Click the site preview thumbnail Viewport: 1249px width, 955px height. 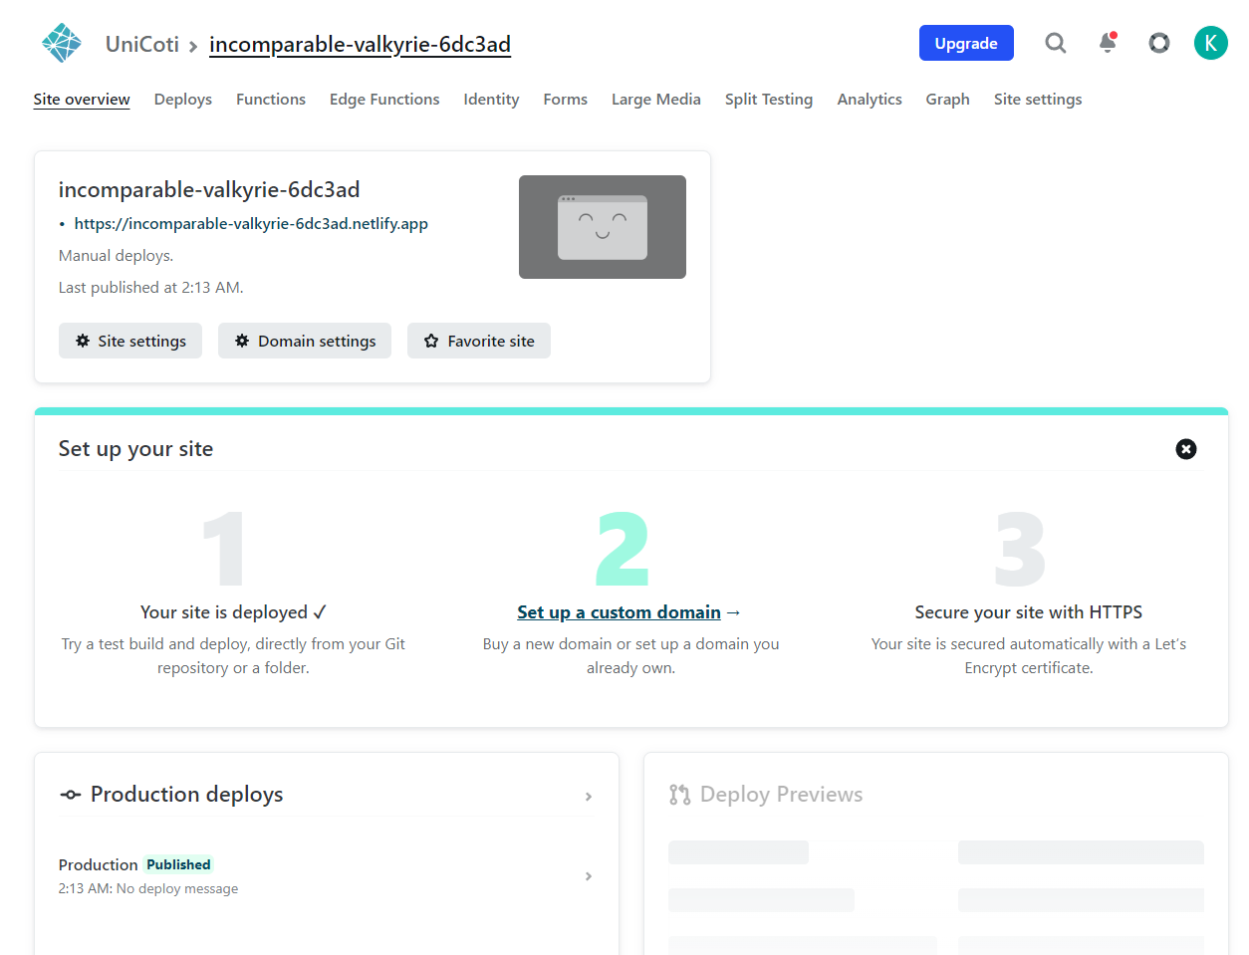[x=603, y=227]
